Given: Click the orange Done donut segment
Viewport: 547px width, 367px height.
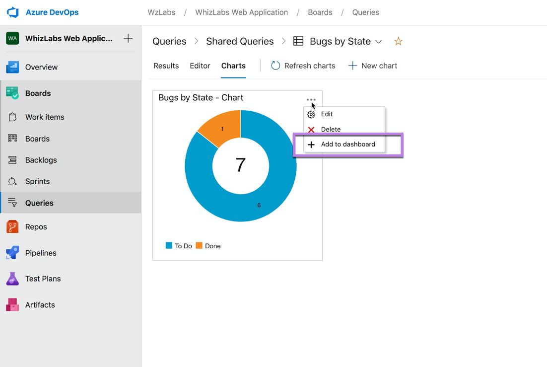Looking at the screenshot, I should [223, 128].
